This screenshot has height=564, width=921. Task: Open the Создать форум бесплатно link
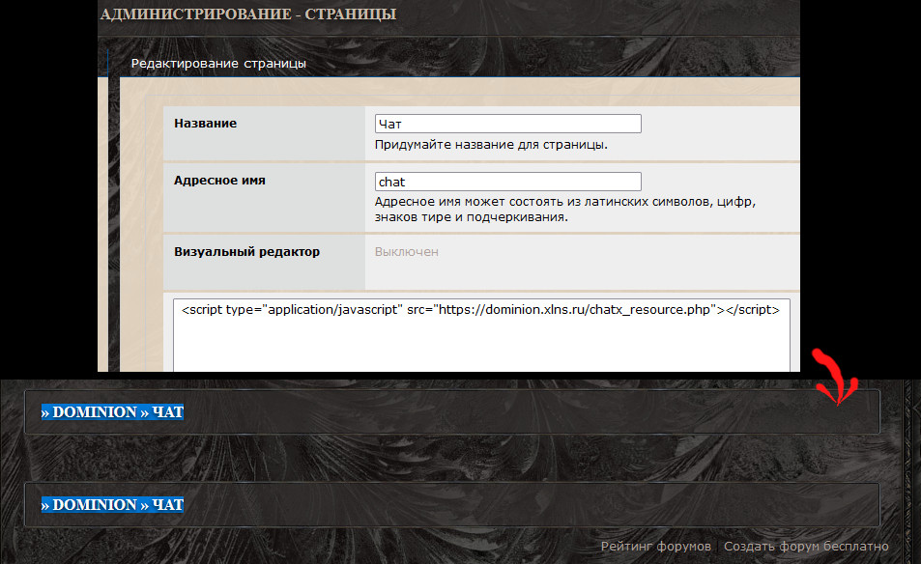point(806,547)
